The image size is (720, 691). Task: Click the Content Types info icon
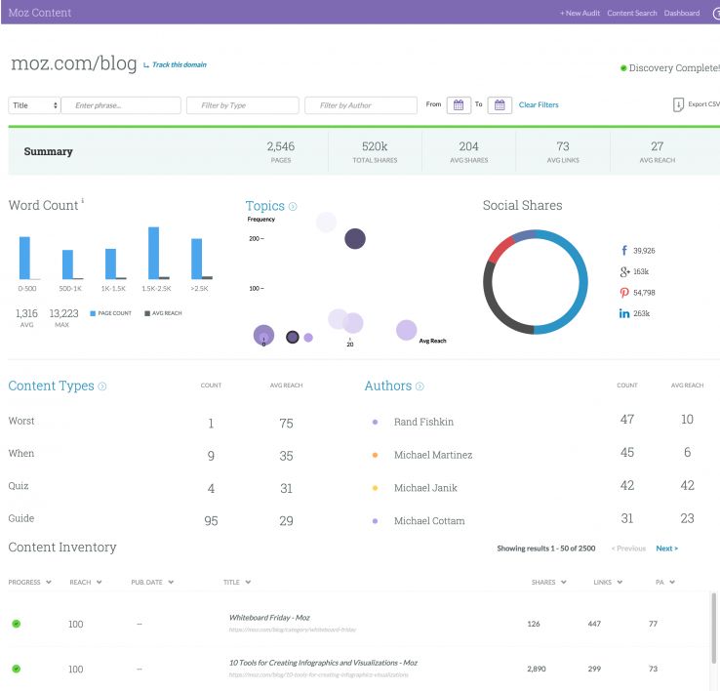(x=102, y=386)
